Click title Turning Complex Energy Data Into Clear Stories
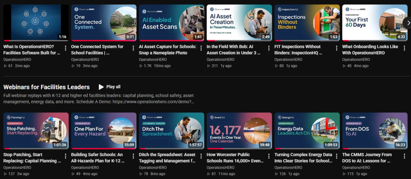Screen dimensions: 411x179 [x=303, y=158]
